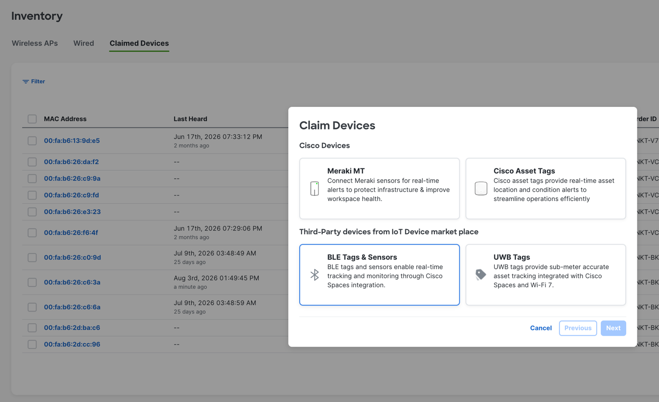Screen dimensions: 659x402
Task: Check the box for 00:fa:b6:26:e3:23
Action: [32, 212]
